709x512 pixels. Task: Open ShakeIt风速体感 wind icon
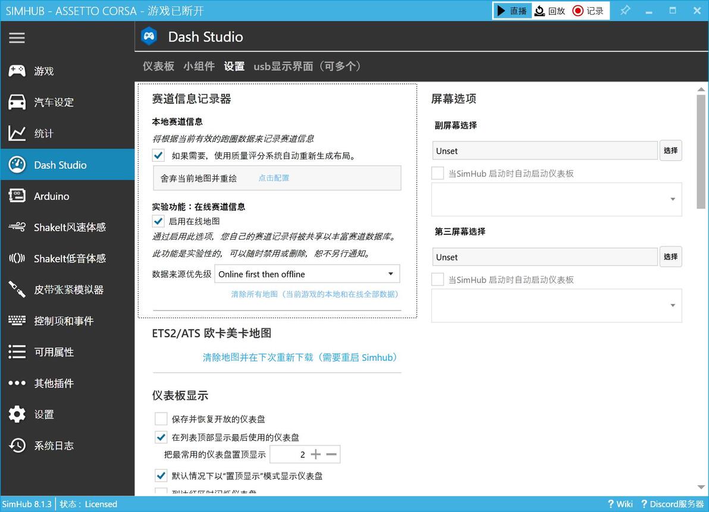[x=17, y=227]
